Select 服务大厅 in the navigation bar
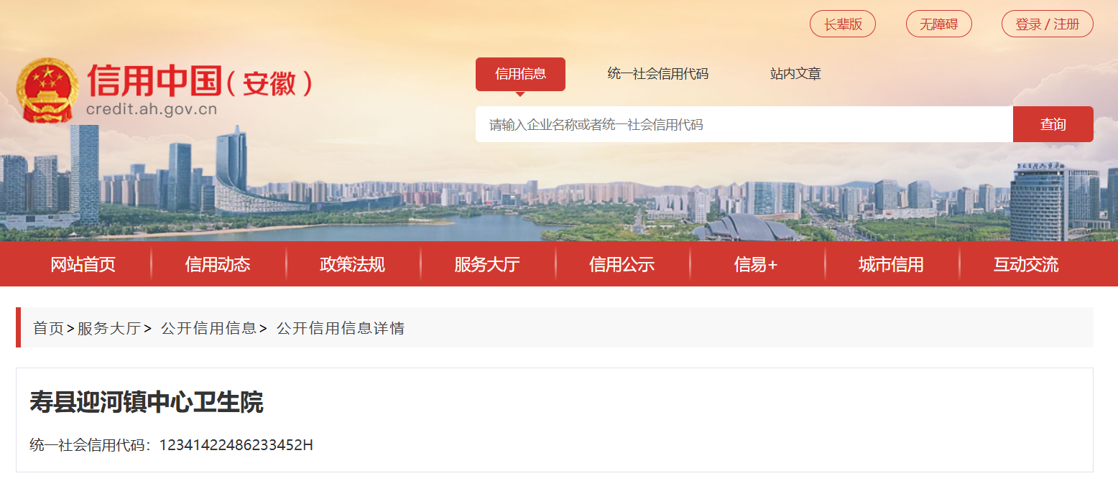 tap(487, 264)
